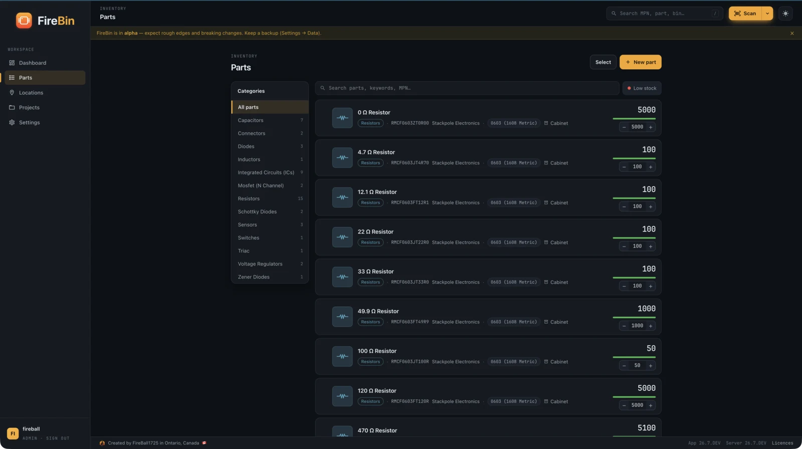Expand the Scan dropdown arrow
Viewport: 802px width, 449px height.
click(767, 14)
